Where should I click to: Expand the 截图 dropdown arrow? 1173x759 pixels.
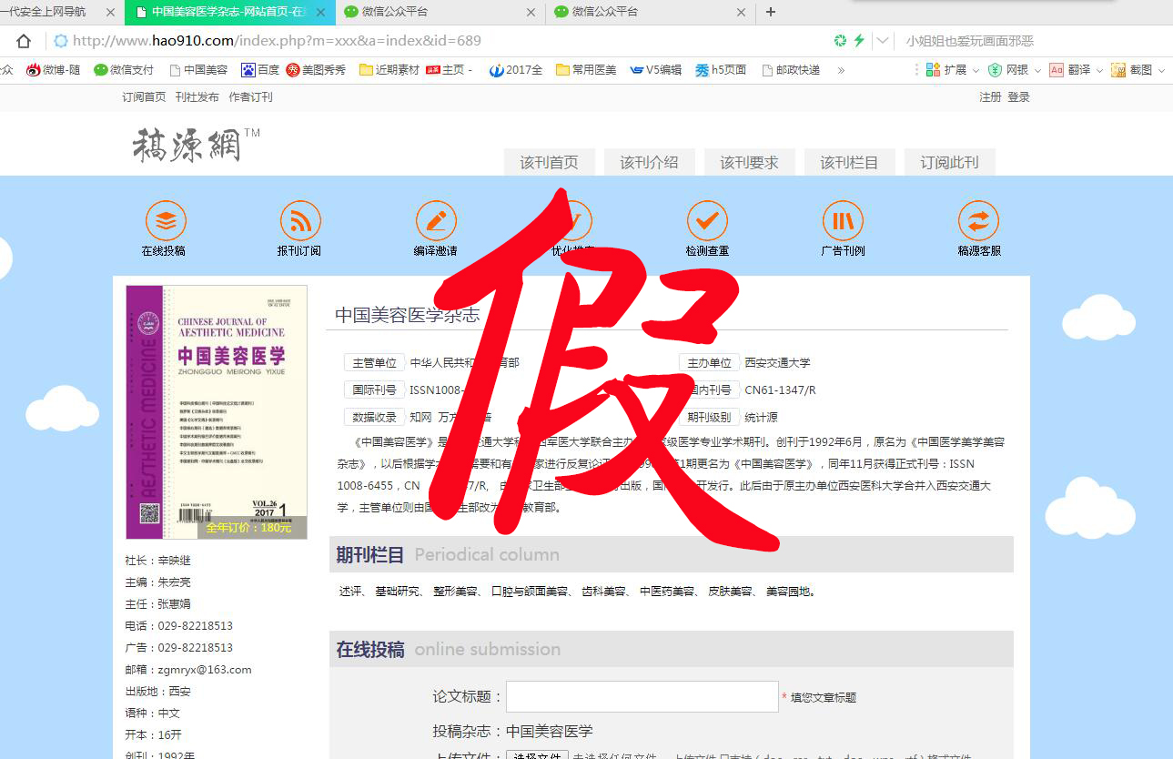pyautogui.click(x=1161, y=70)
